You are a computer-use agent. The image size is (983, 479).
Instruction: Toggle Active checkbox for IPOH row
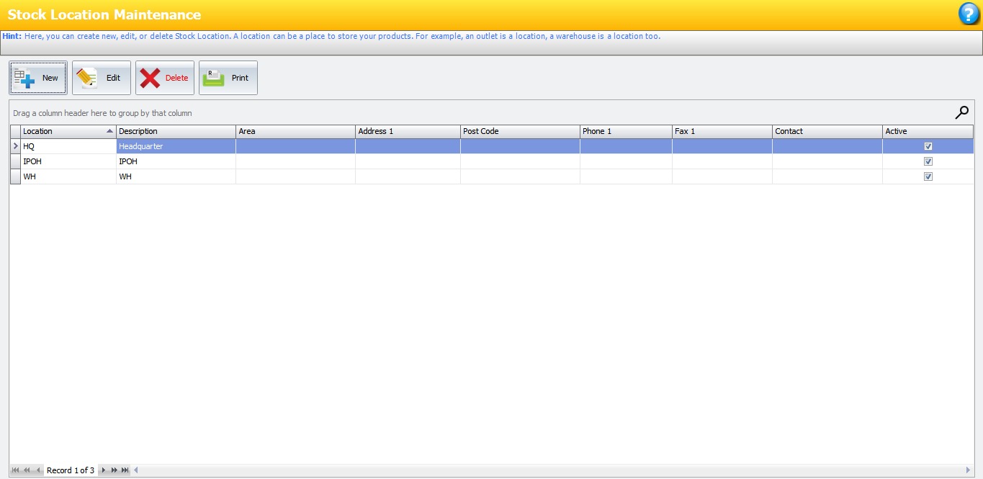tap(928, 161)
